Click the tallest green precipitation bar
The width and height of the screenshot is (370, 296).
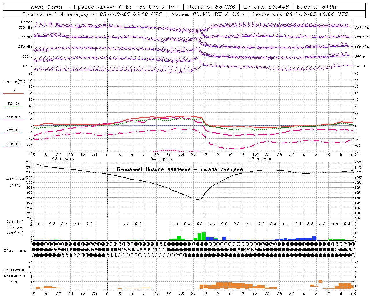pos(203,236)
